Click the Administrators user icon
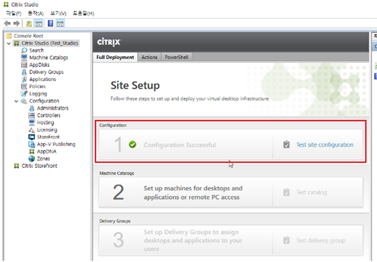The height and width of the screenshot is (262, 377). [x=32, y=108]
